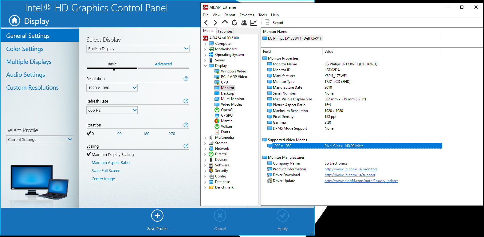484x237 pixels.
Task: Click the Value column header
Action: [x=382, y=52]
